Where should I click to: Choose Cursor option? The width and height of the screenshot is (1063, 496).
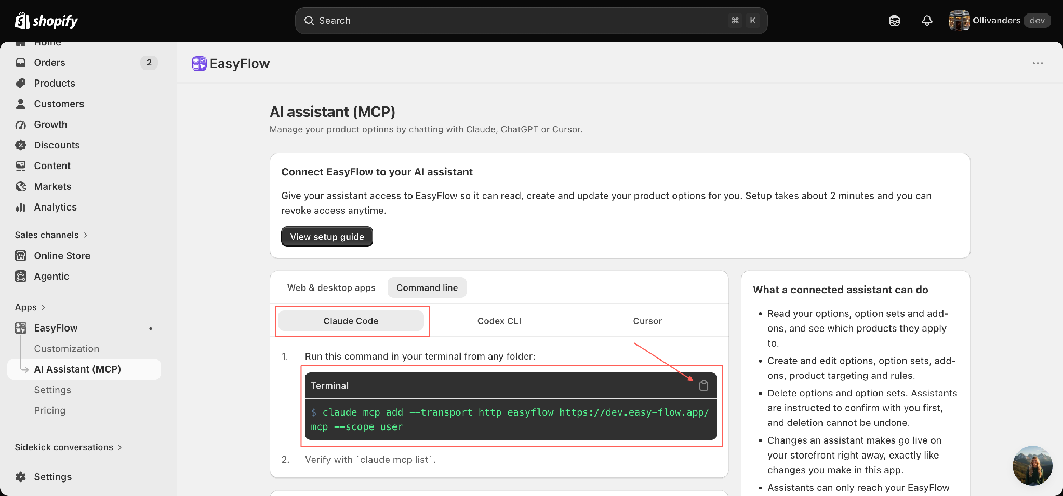point(647,321)
